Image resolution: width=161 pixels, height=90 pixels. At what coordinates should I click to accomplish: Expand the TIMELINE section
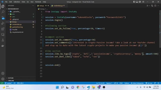point(21,80)
